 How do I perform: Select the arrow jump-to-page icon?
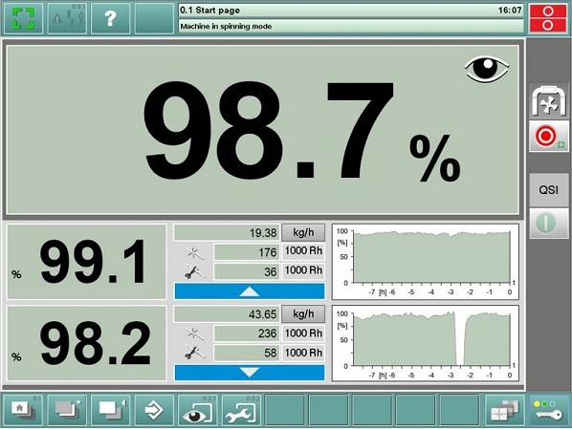pos(154,410)
